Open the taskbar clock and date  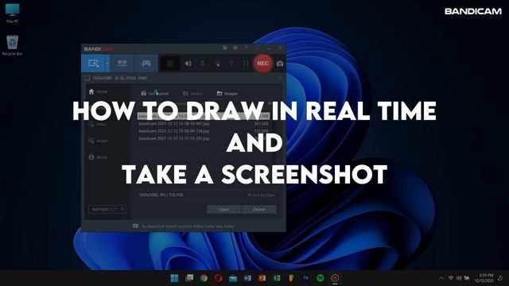(x=484, y=278)
